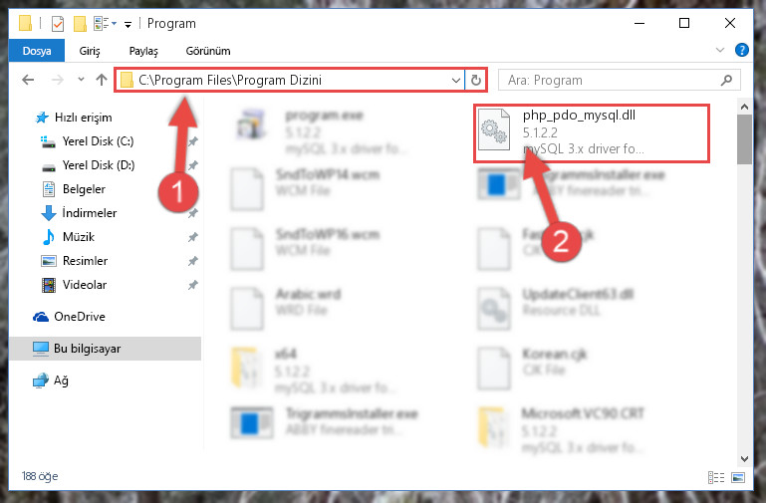
Task: Click Properties icon in quick access toolbar
Action: point(58,24)
